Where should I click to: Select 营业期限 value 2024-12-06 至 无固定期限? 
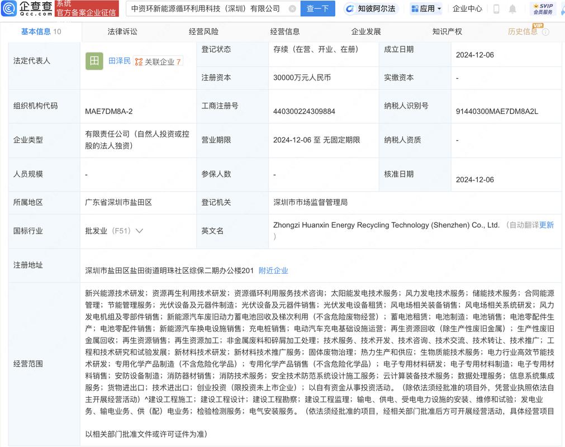point(317,140)
